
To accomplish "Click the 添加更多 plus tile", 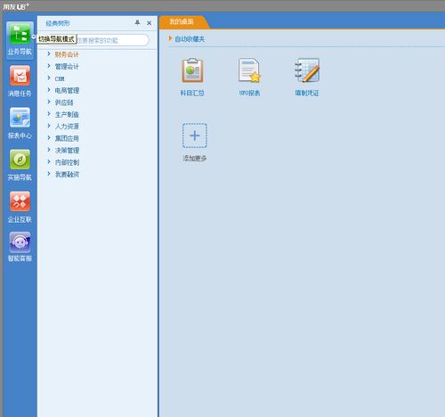I will click(x=195, y=135).
